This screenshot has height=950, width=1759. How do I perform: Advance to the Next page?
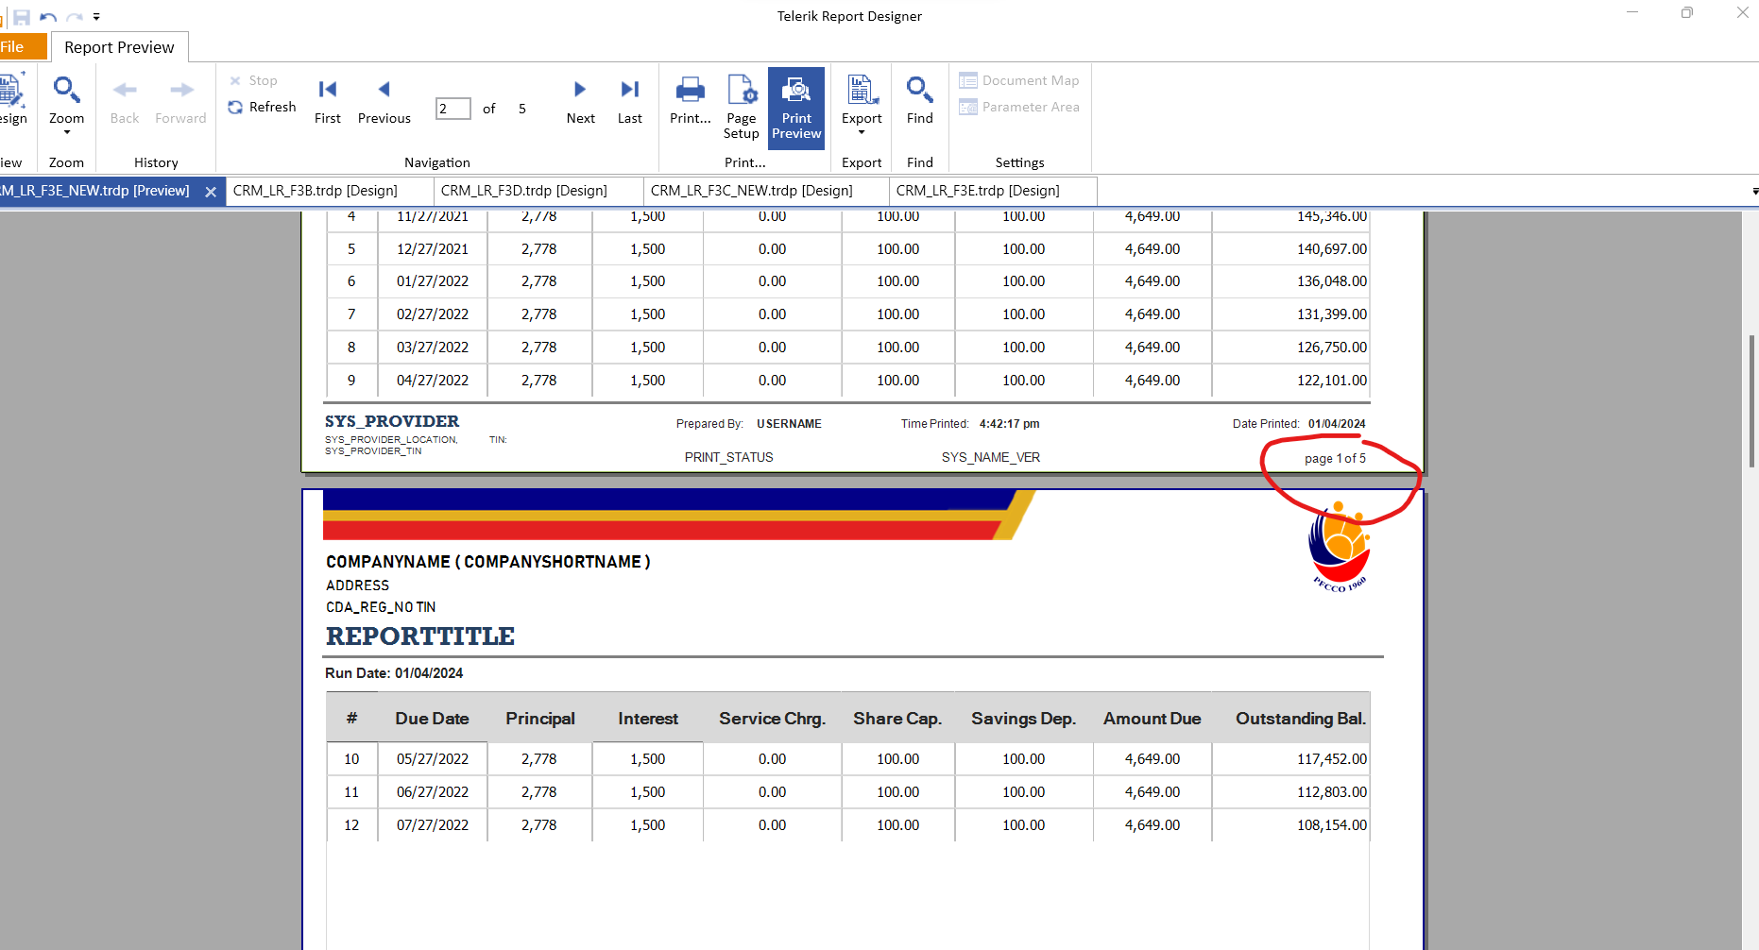(580, 101)
